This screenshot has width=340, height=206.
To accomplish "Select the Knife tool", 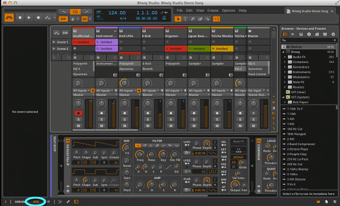I will pos(208,19).
